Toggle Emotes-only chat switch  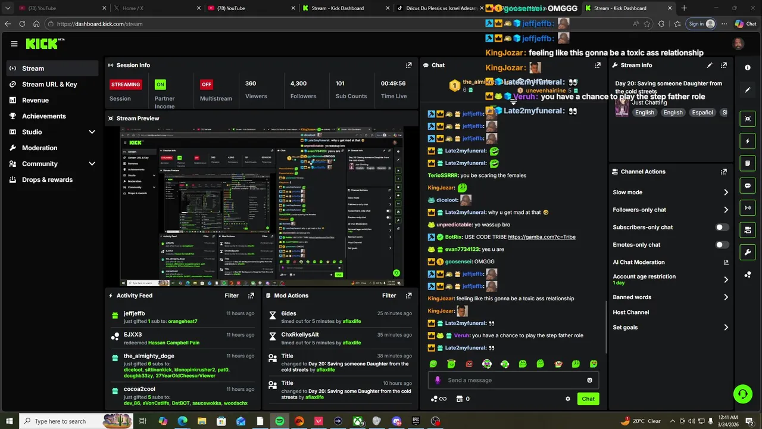pos(722,245)
